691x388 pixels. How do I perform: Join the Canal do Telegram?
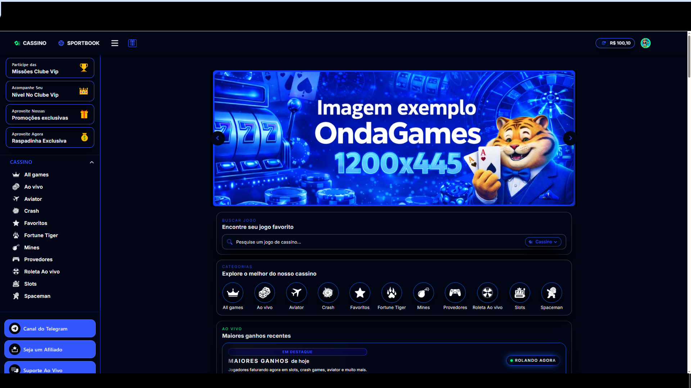tap(50, 328)
